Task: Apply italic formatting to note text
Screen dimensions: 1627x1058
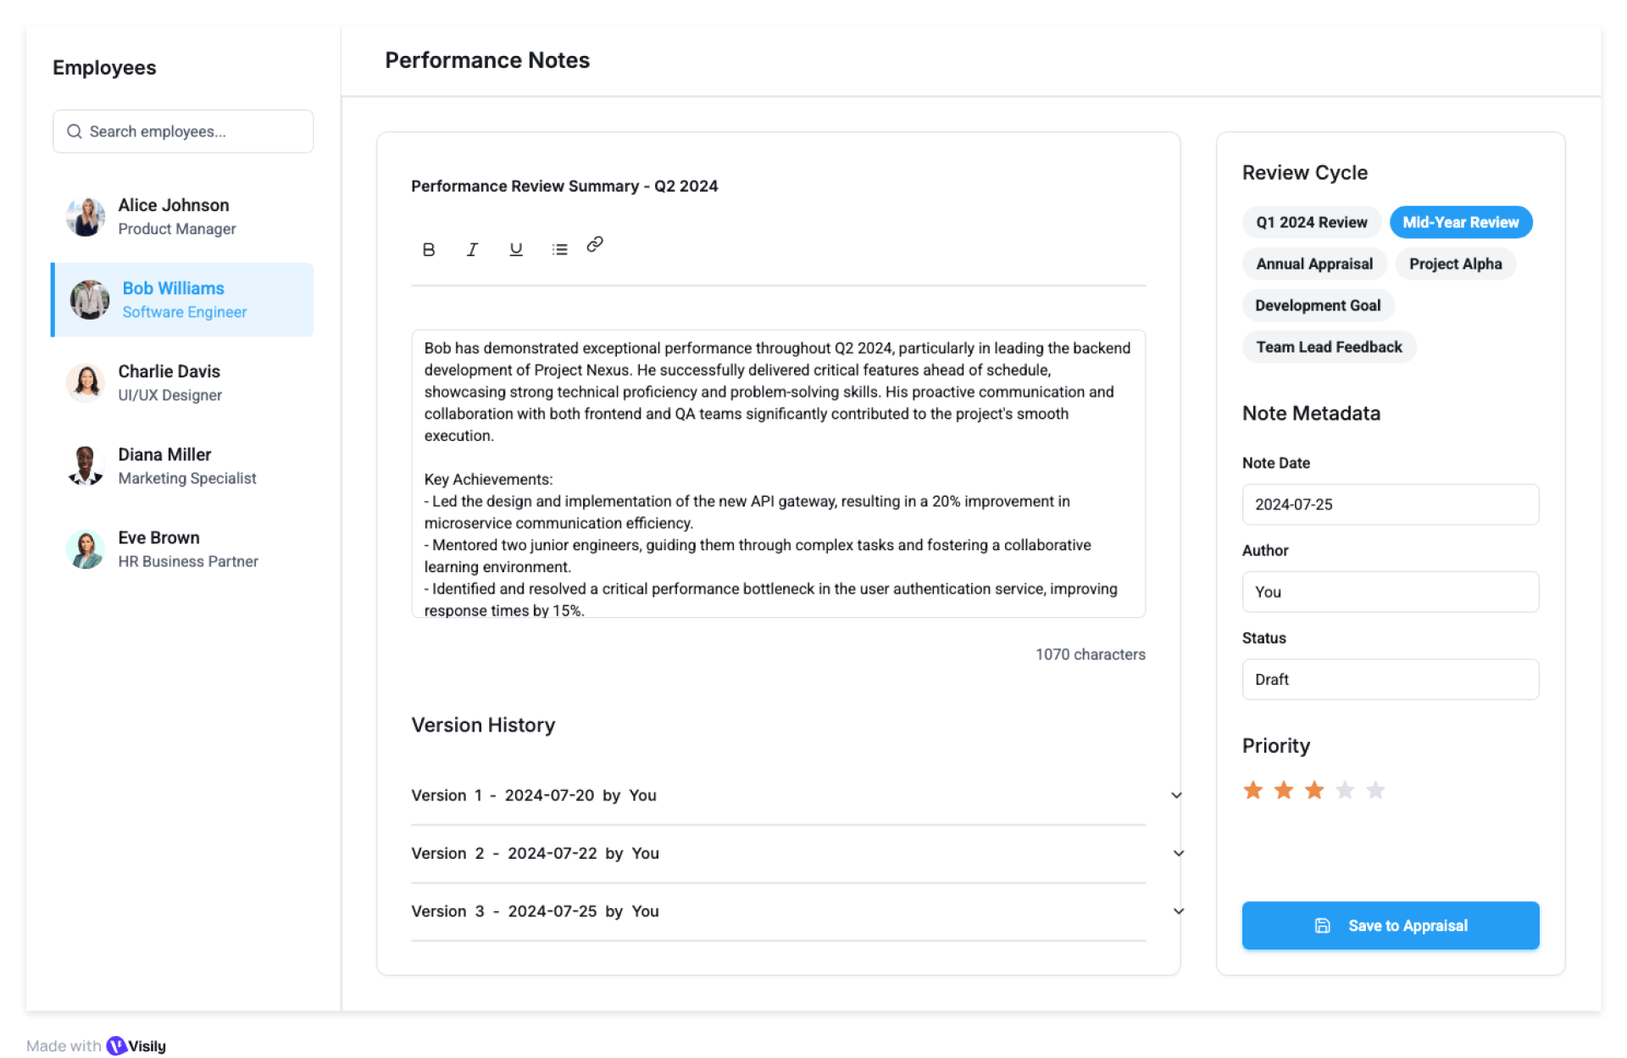Action: click(x=472, y=249)
